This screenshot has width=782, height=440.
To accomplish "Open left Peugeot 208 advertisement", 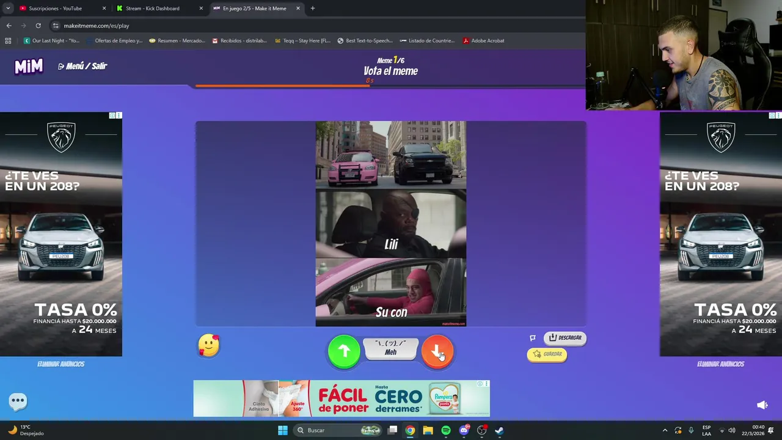I will point(61,234).
